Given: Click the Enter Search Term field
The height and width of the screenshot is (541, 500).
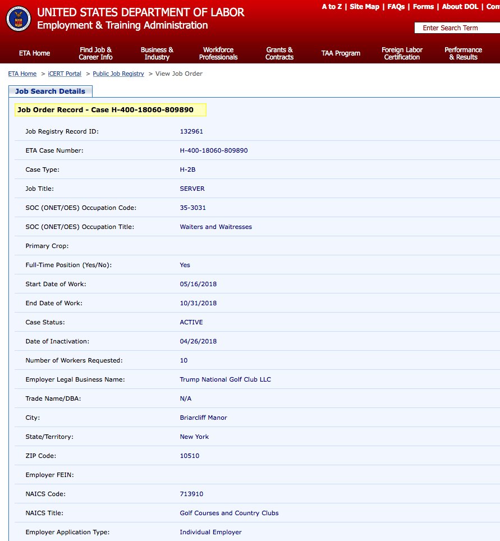Looking at the screenshot, I should (457, 28).
